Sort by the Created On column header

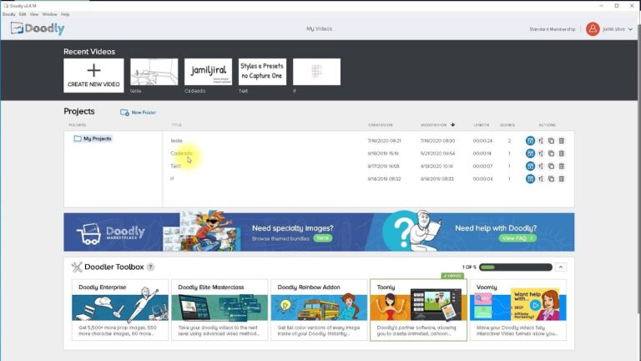click(x=381, y=125)
